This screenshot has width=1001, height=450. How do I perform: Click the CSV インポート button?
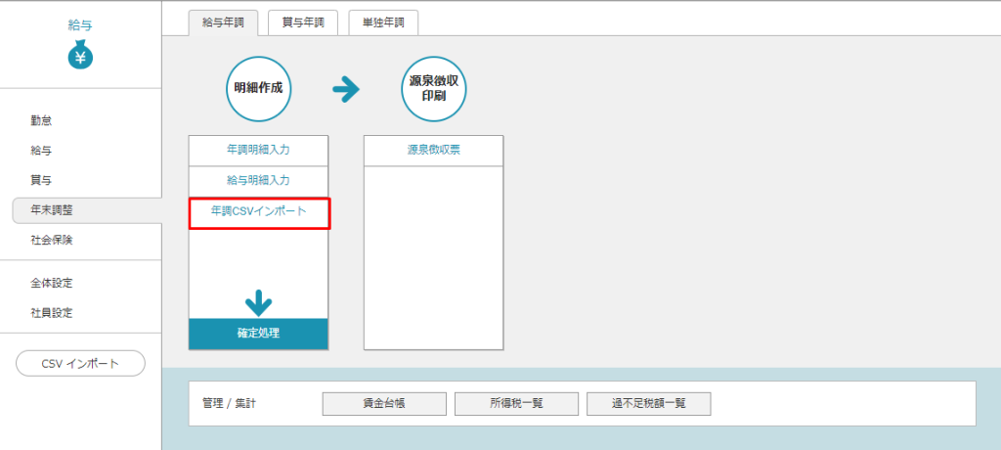80,363
